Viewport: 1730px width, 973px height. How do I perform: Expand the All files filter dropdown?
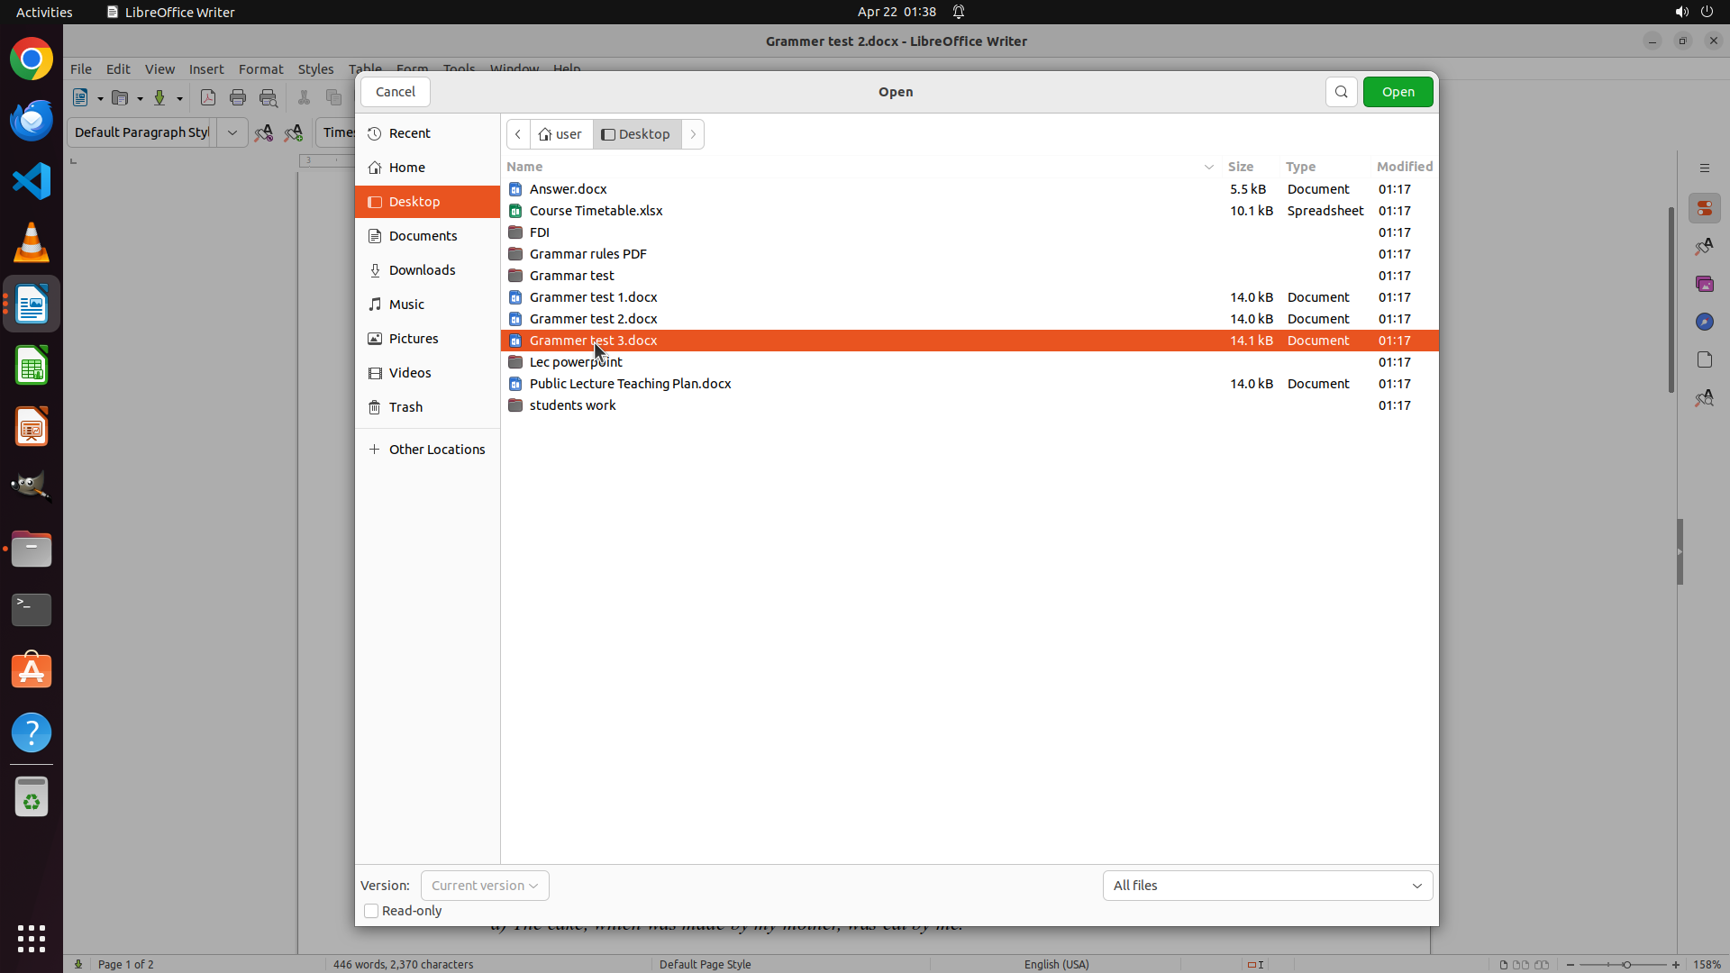(x=1267, y=886)
